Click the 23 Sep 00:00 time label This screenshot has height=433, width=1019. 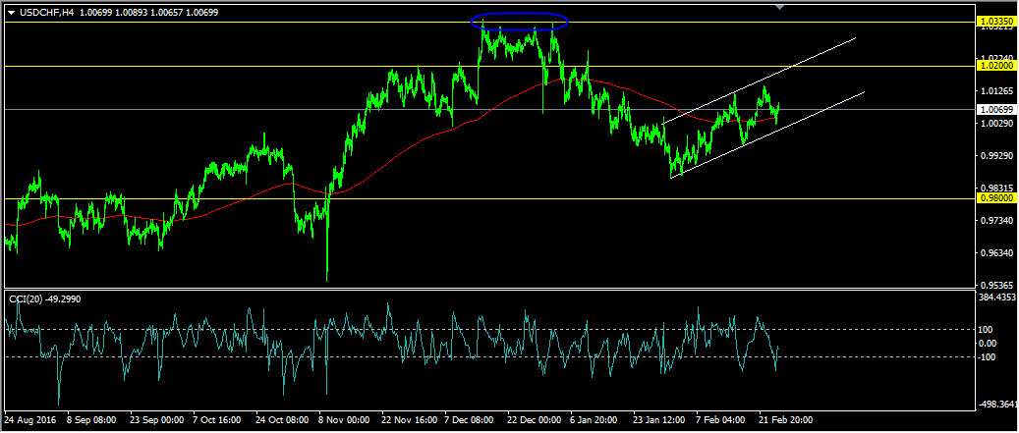click(x=154, y=420)
